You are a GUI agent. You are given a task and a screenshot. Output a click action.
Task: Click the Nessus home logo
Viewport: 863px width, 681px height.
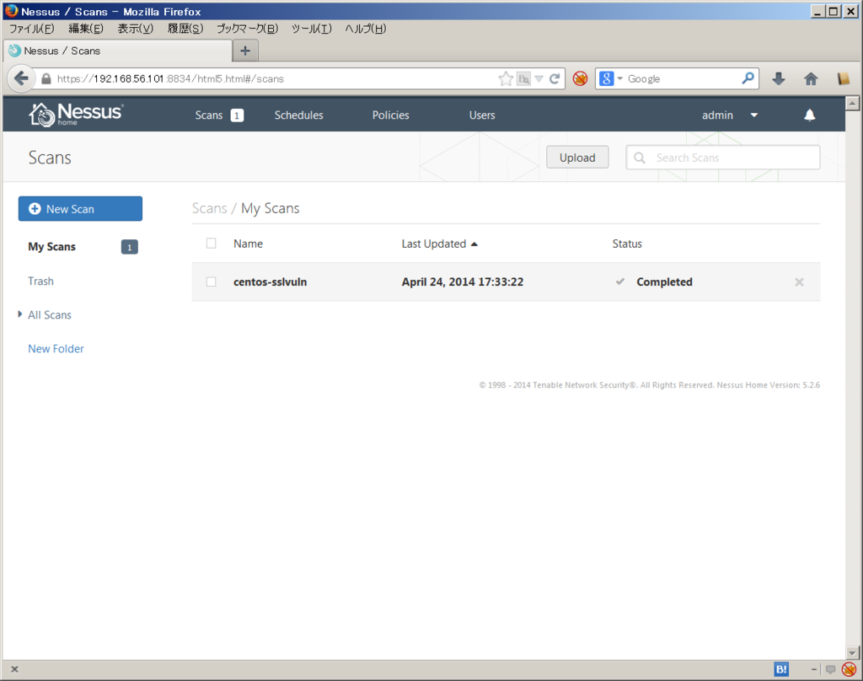click(76, 115)
